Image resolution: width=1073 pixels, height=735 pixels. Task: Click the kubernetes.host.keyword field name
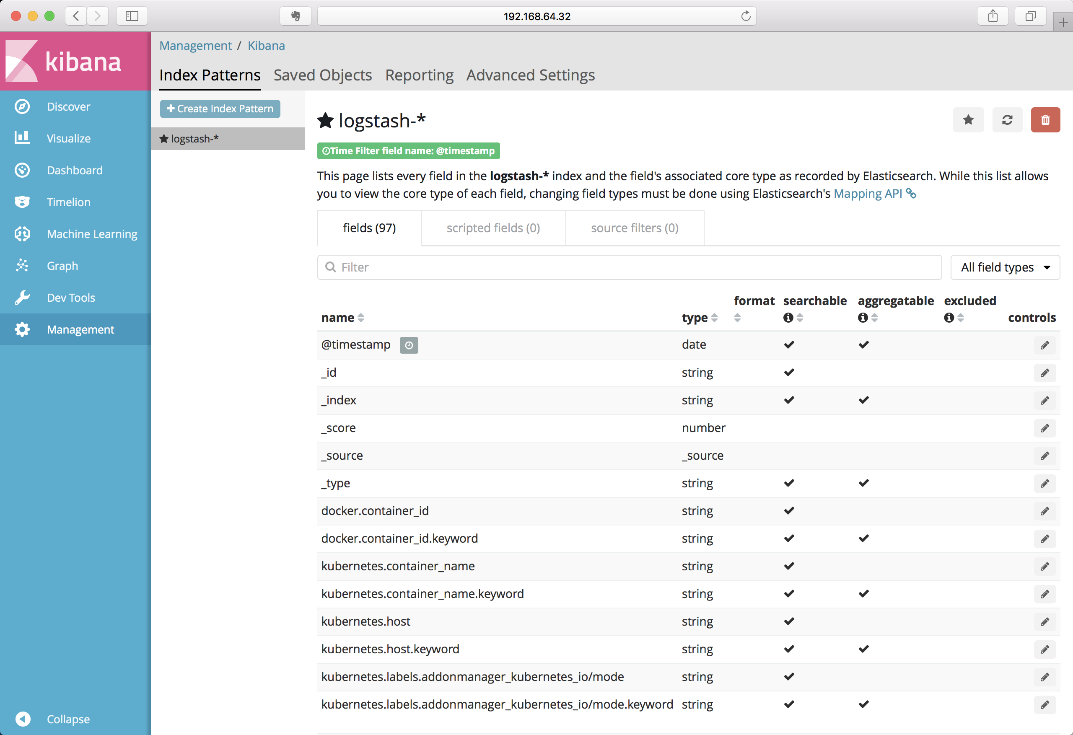tap(390, 649)
